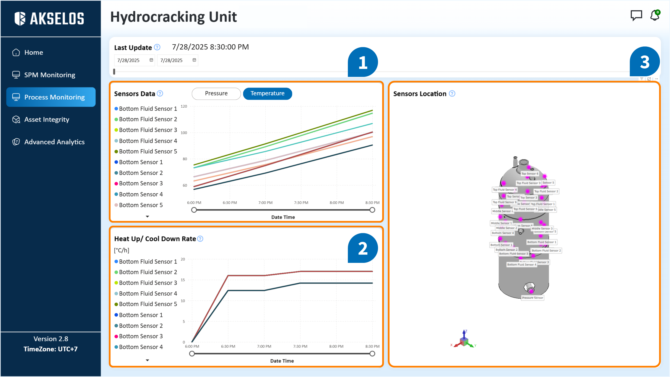This screenshot has width=670, height=377.
Task: Open the chat comments icon
Action: (636, 15)
